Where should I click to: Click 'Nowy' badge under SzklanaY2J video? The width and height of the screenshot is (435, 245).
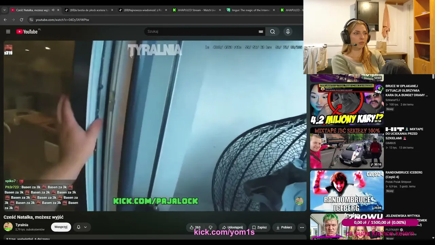[x=390, y=109]
